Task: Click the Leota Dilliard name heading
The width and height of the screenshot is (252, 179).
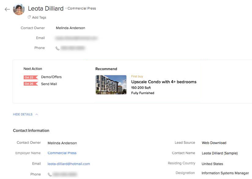Action: click(46, 9)
